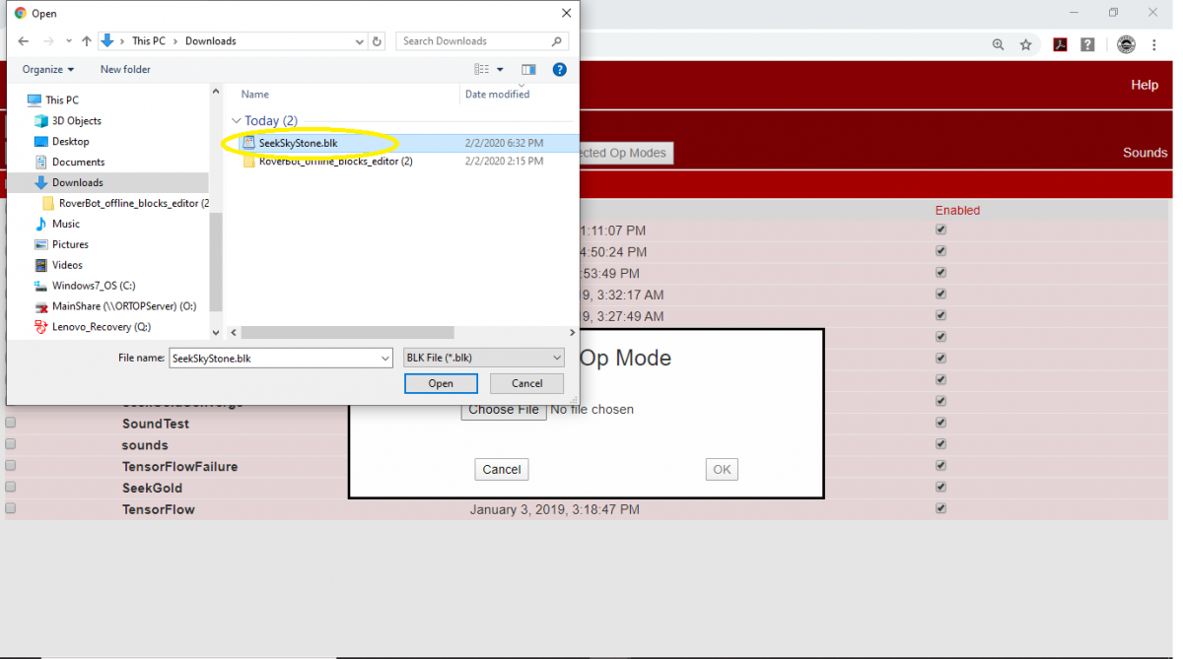Change the file view layout icon
This screenshot has width=1183, height=659.
pos(482,69)
